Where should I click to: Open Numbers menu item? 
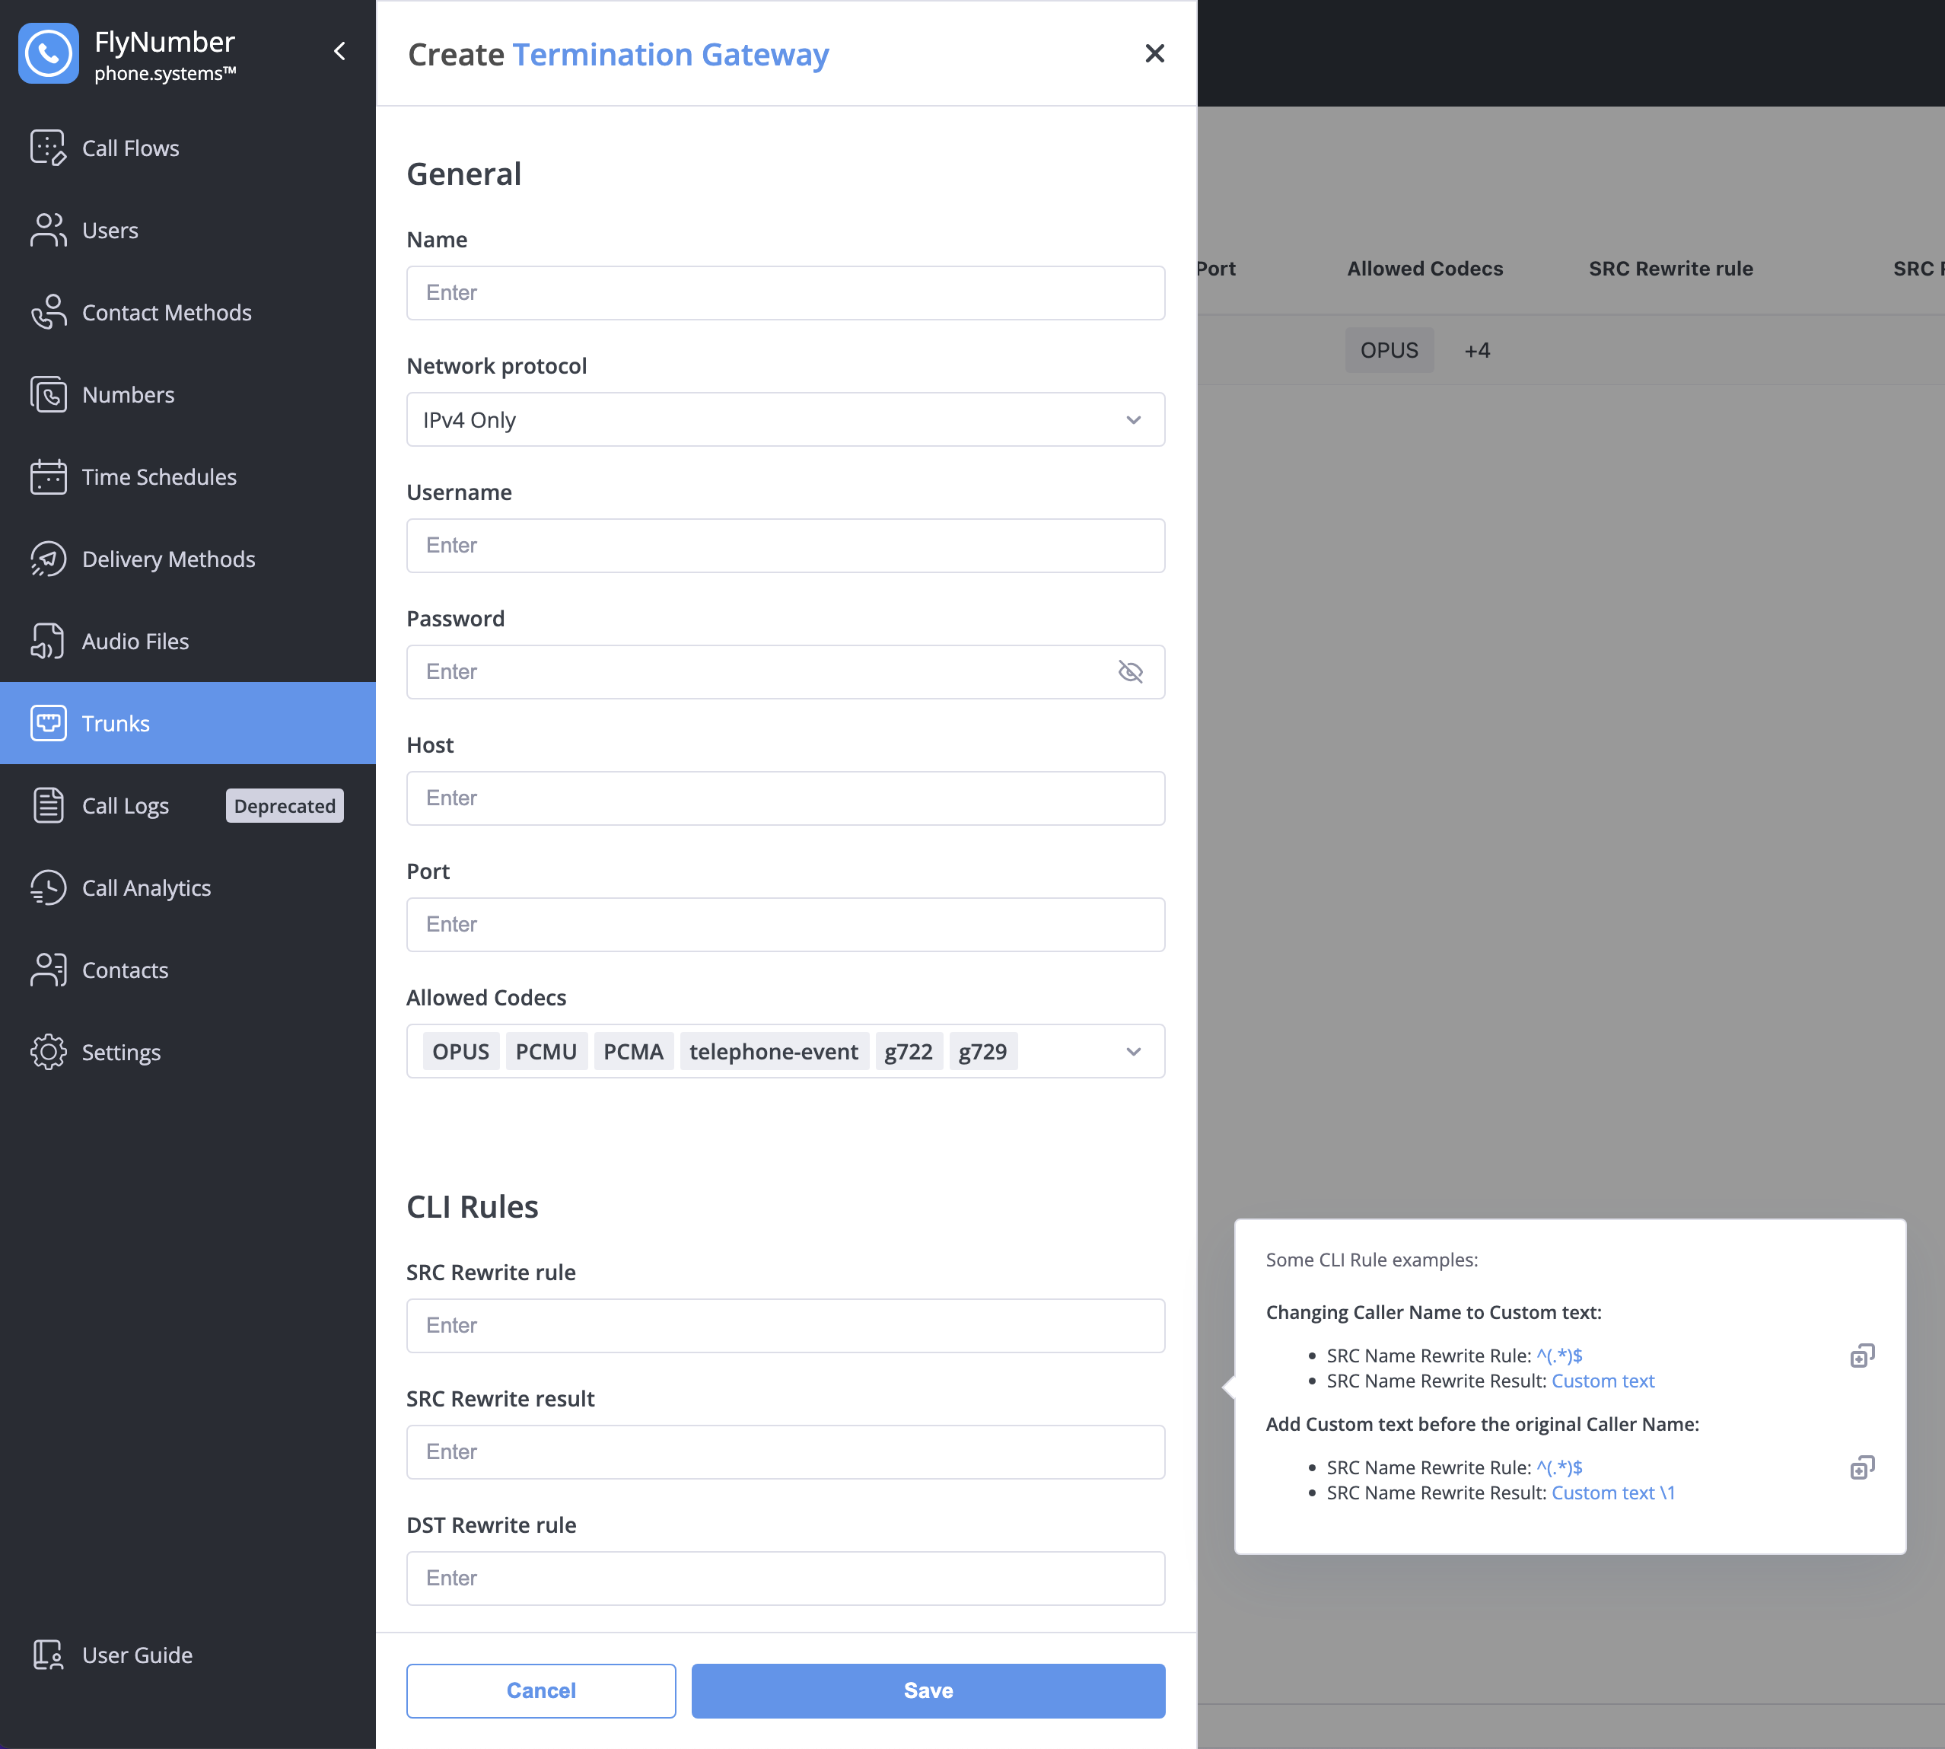coord(187,395)
